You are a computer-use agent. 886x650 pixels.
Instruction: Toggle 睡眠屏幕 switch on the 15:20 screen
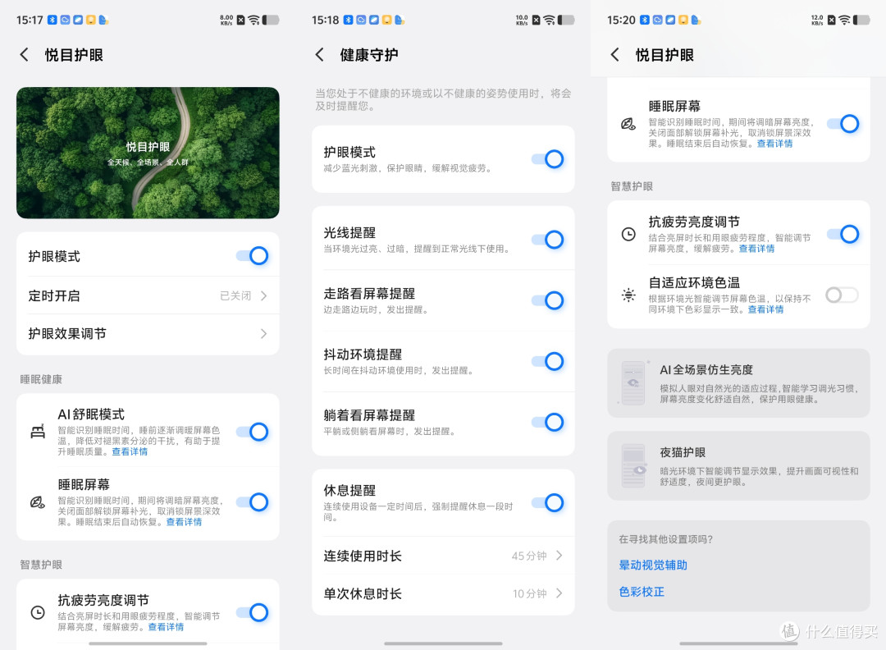(843, 124)
